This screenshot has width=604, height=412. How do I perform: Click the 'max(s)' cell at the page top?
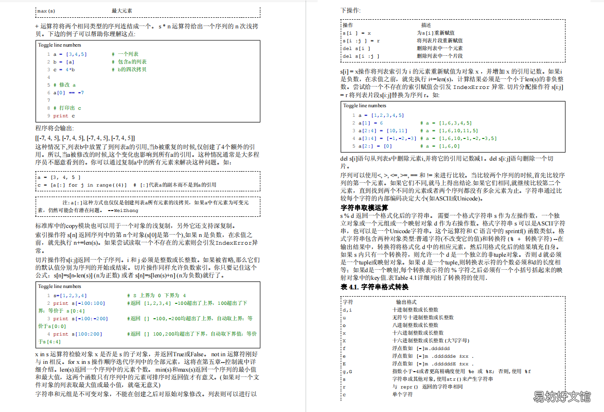(46, 11)
